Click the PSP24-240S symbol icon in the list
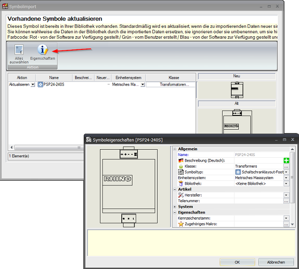The image size is (299, 269). pyautogui.click(x=41, y=85)
